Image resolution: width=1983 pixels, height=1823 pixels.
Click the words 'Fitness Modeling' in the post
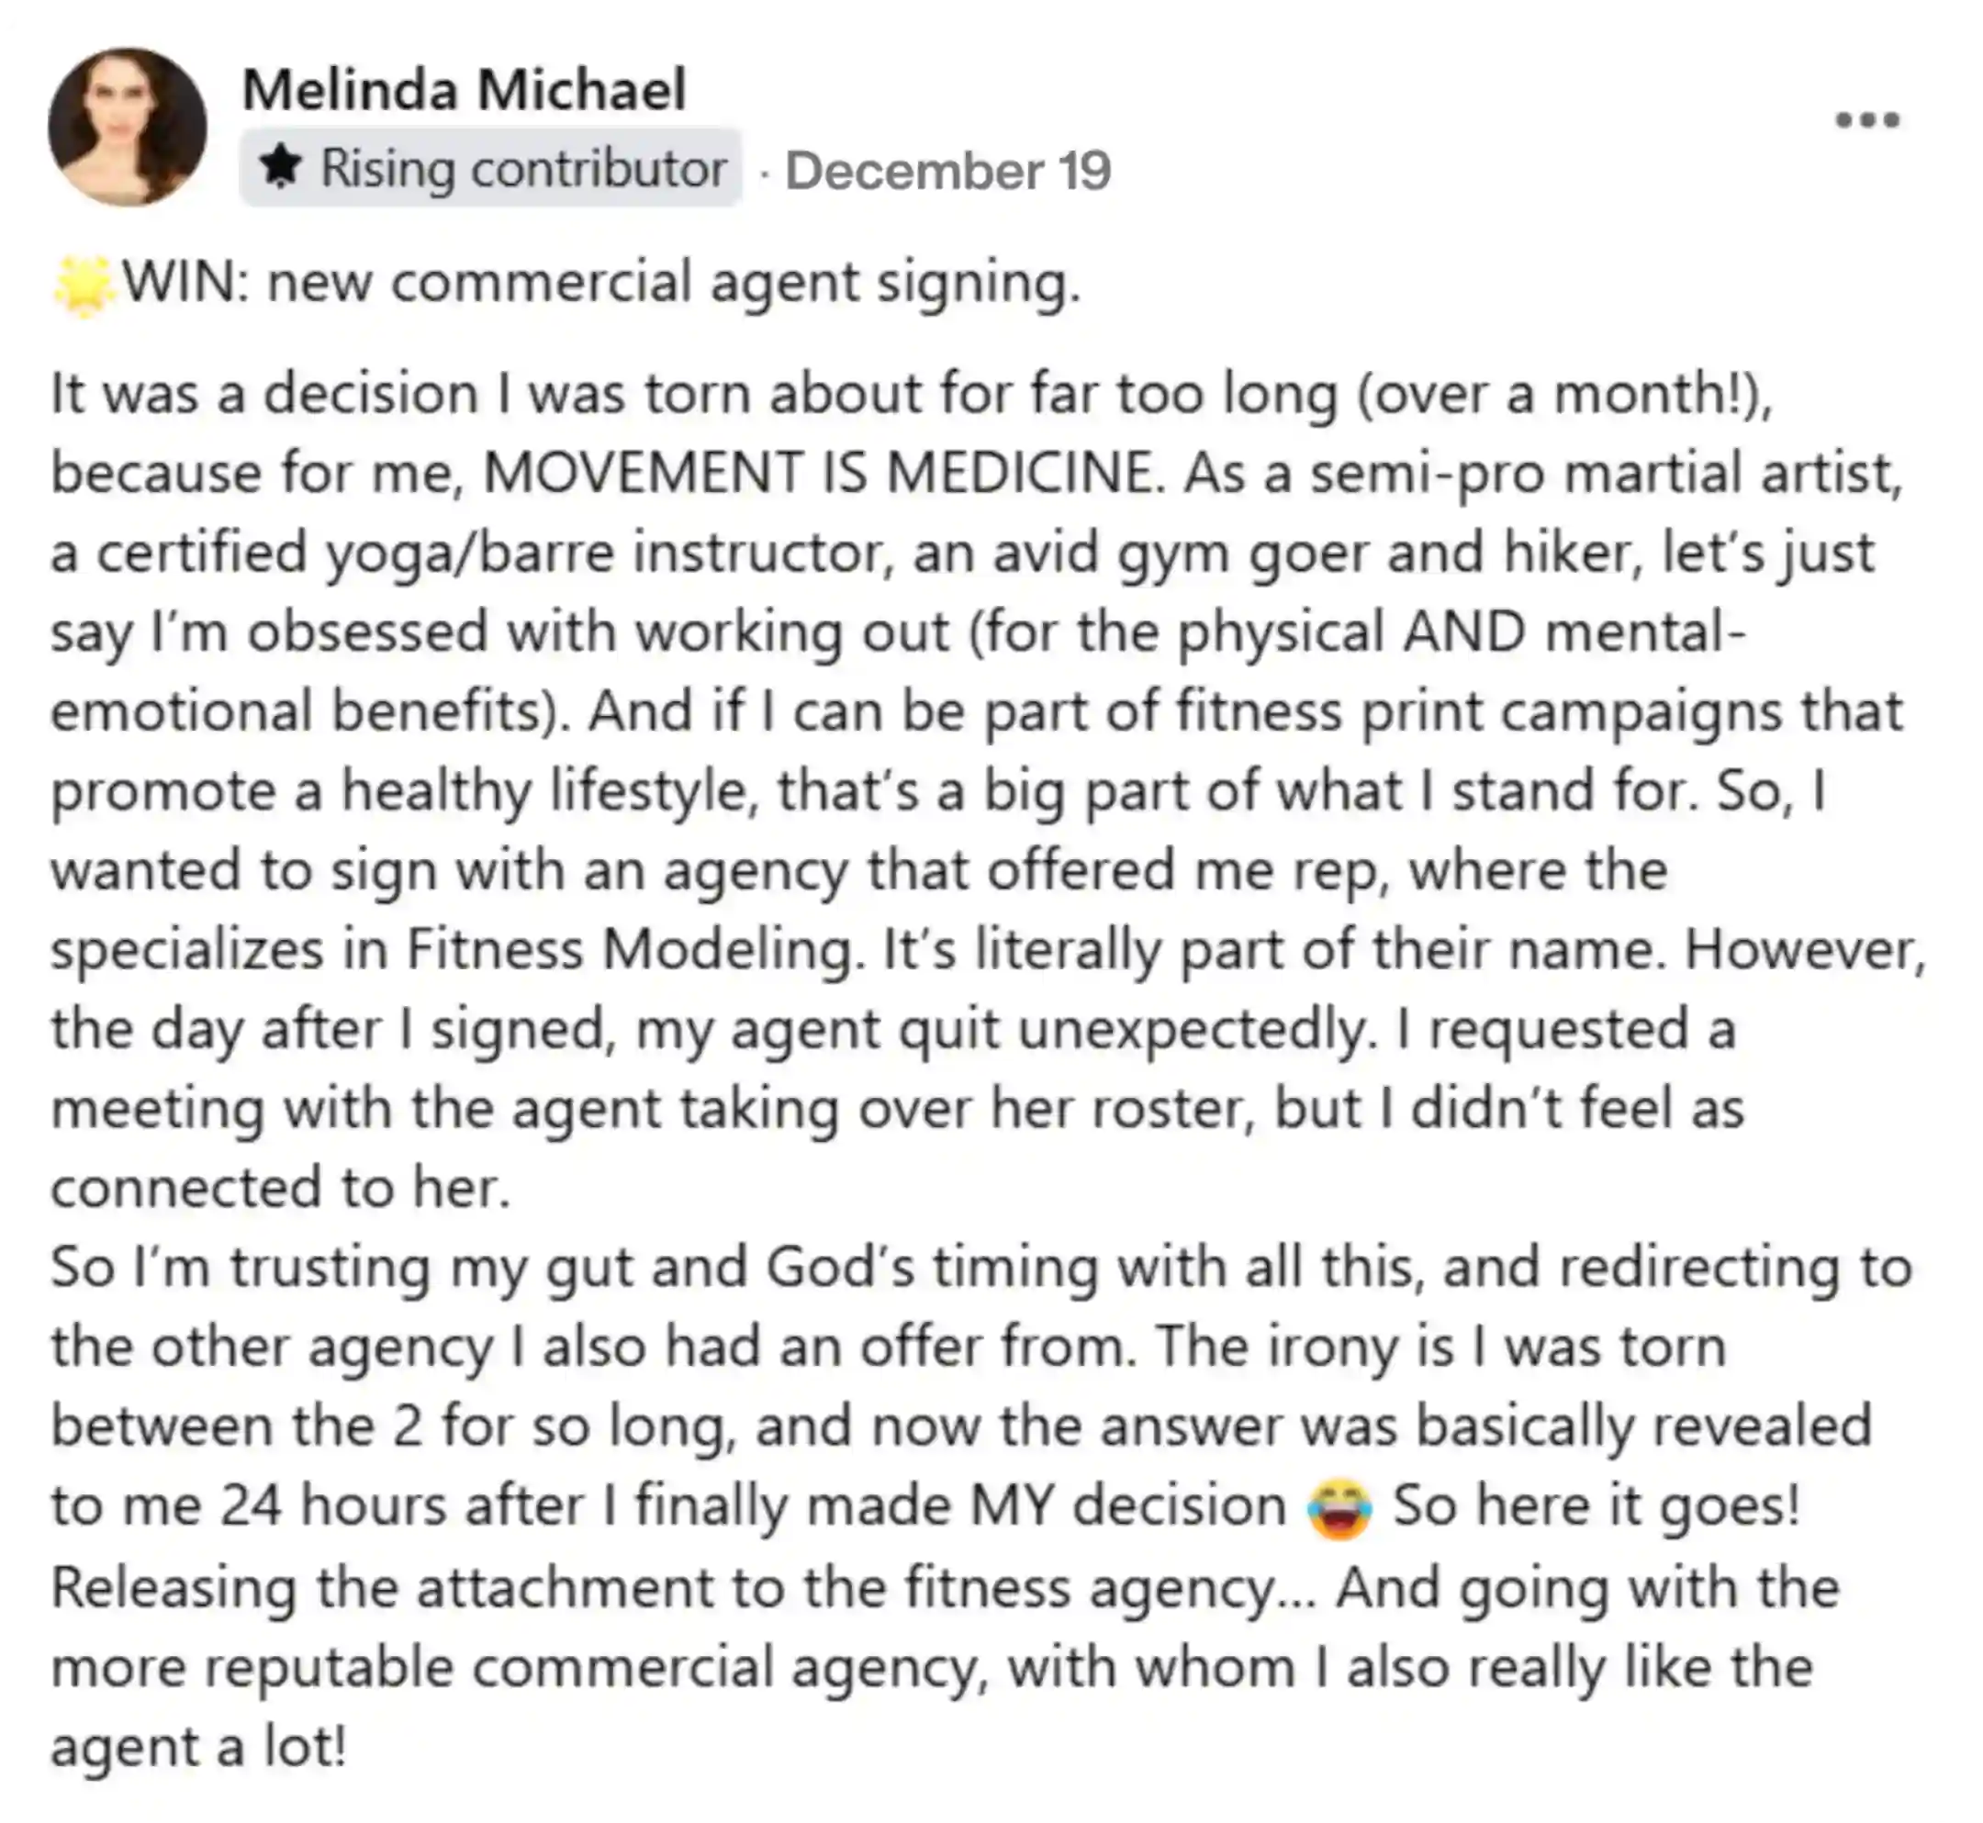point(630,950)
